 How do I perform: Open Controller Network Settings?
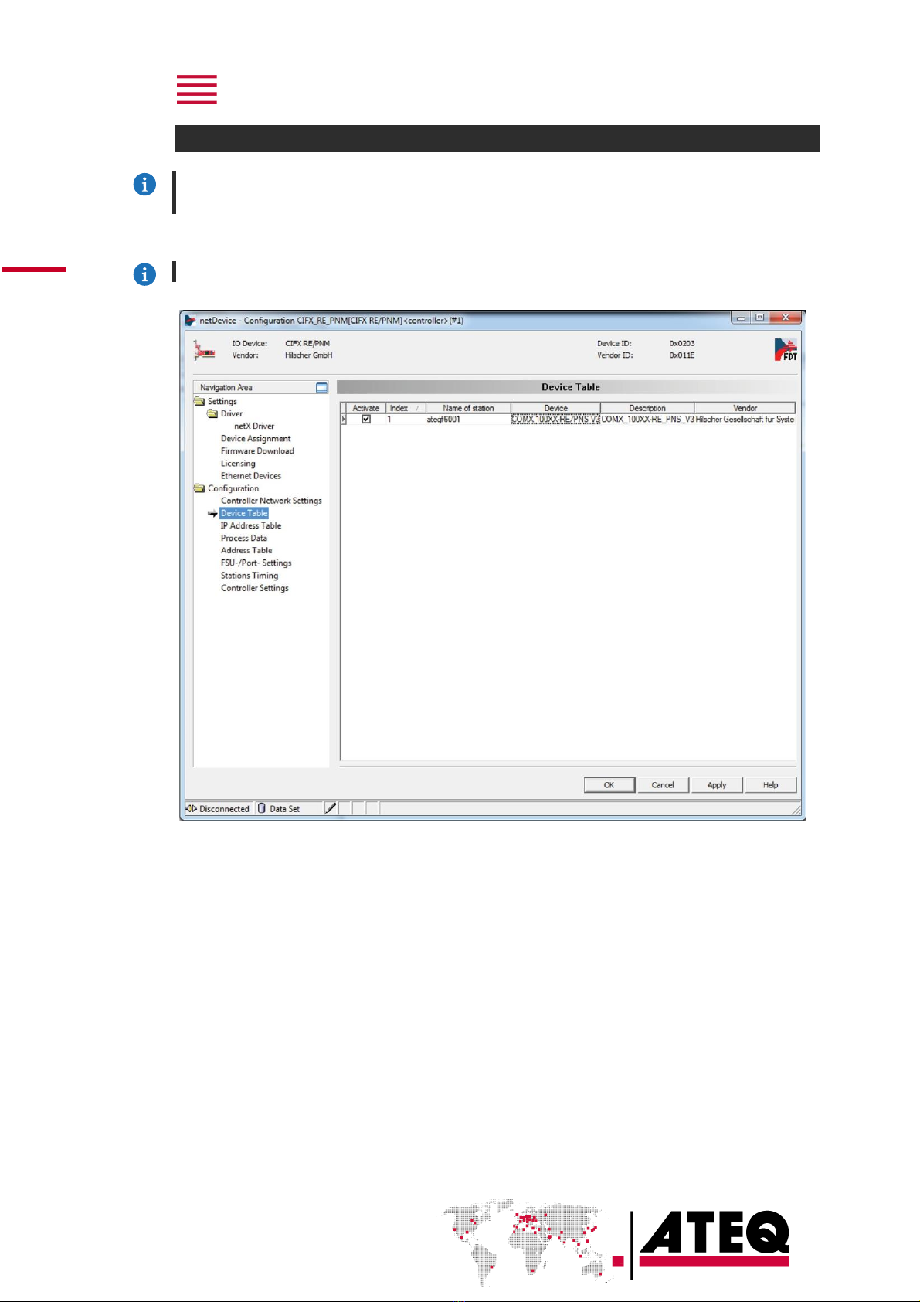[271, 501]
